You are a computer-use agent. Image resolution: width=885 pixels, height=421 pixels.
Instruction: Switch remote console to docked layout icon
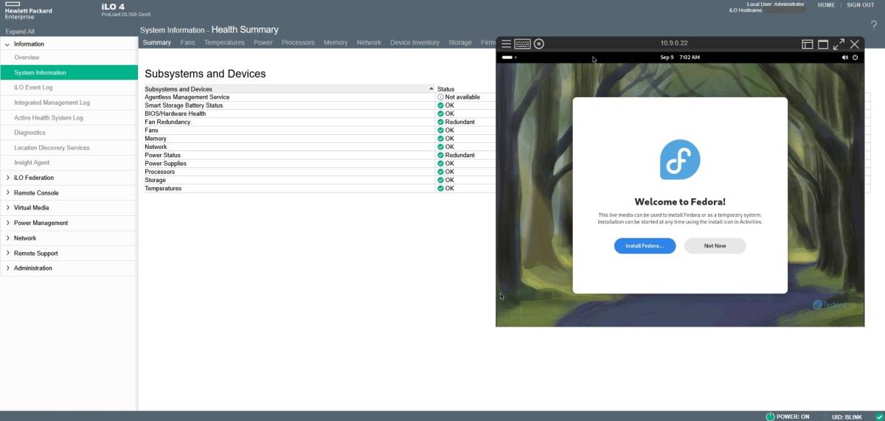[x=808, y=44]
